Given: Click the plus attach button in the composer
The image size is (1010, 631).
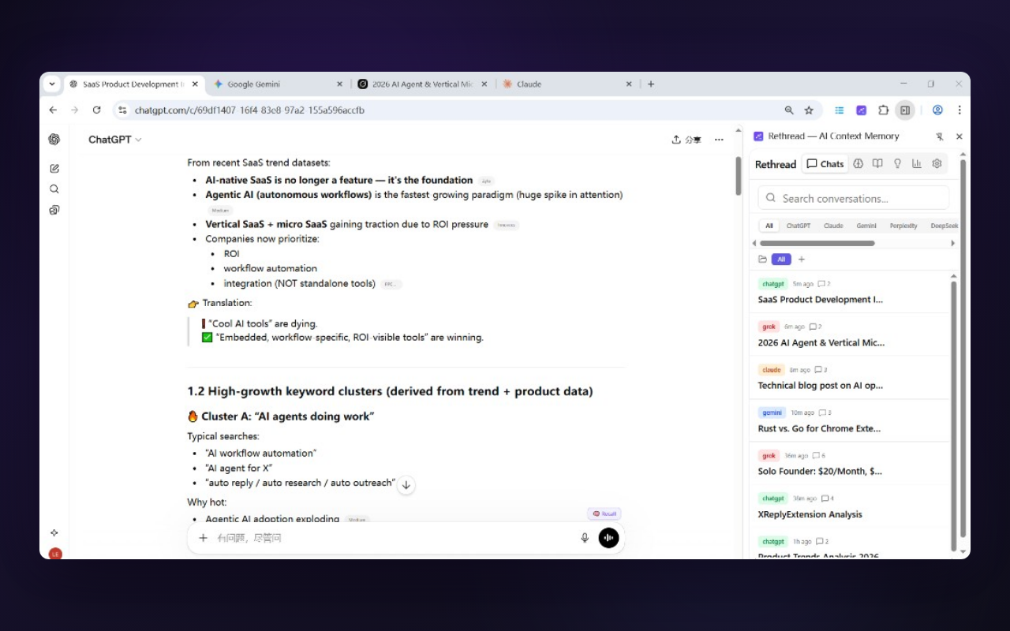Looking at the screenshot, I should click(x=203, y=538).
